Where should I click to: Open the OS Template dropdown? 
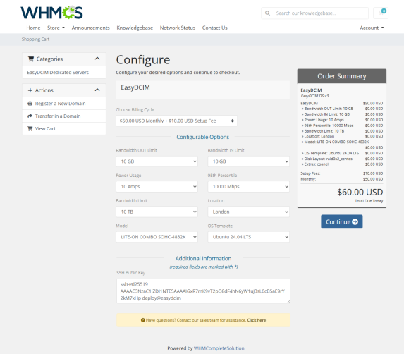(x=248, y=237)
